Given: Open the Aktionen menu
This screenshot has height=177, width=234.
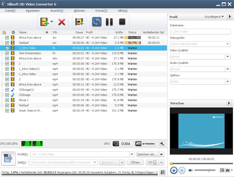Looking at the screenshot, I should (79, 11).
